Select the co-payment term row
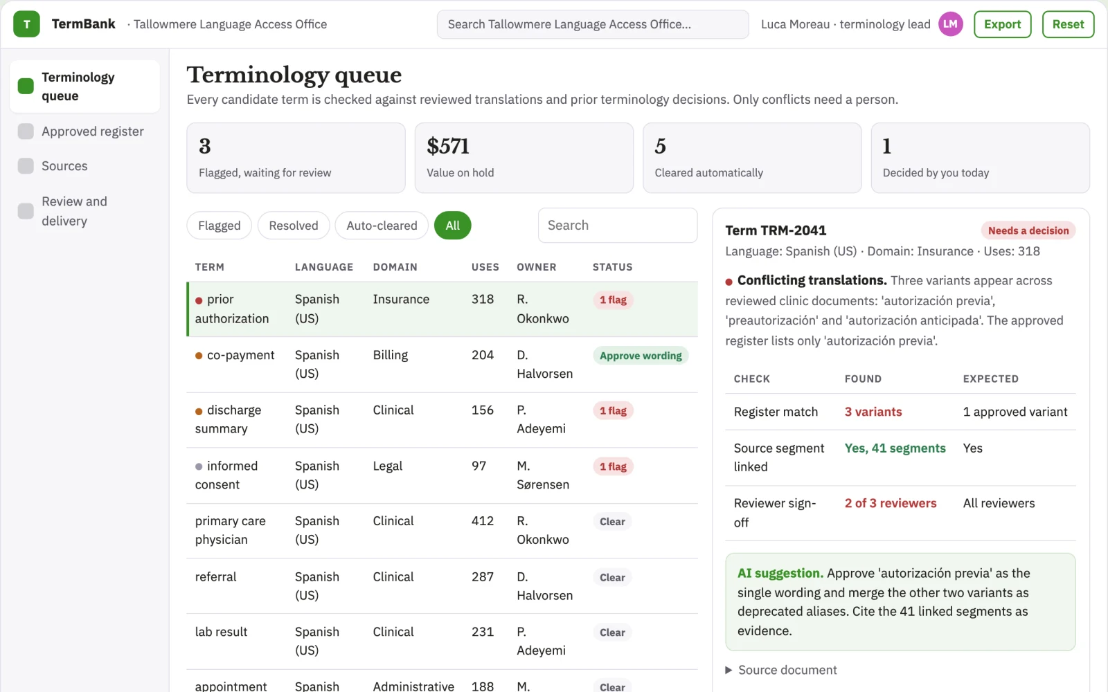 click(x=442, y=365)
